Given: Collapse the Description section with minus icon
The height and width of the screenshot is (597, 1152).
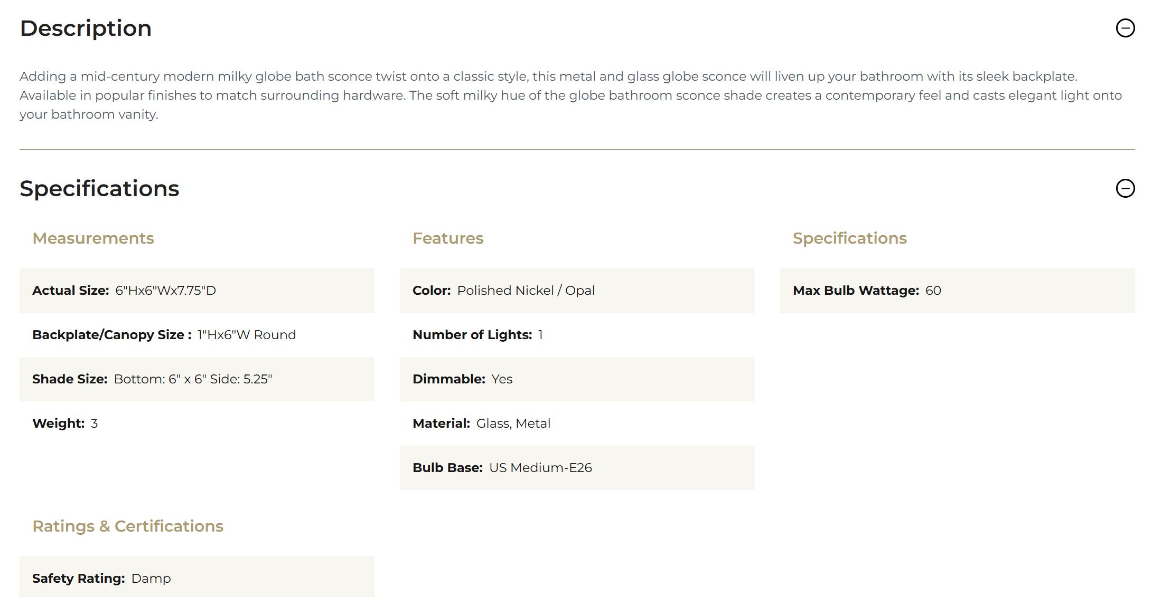Looking at the screenshot, I should click(1125, 28).
